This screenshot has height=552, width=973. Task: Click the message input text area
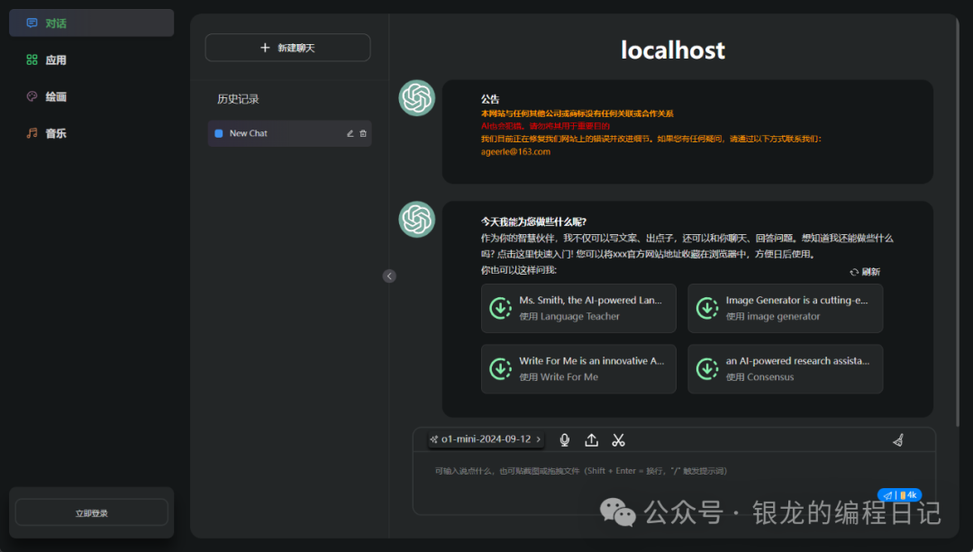pos(674,483)
